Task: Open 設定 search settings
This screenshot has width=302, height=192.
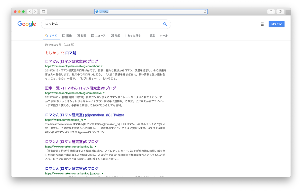Action: point(152,36)
